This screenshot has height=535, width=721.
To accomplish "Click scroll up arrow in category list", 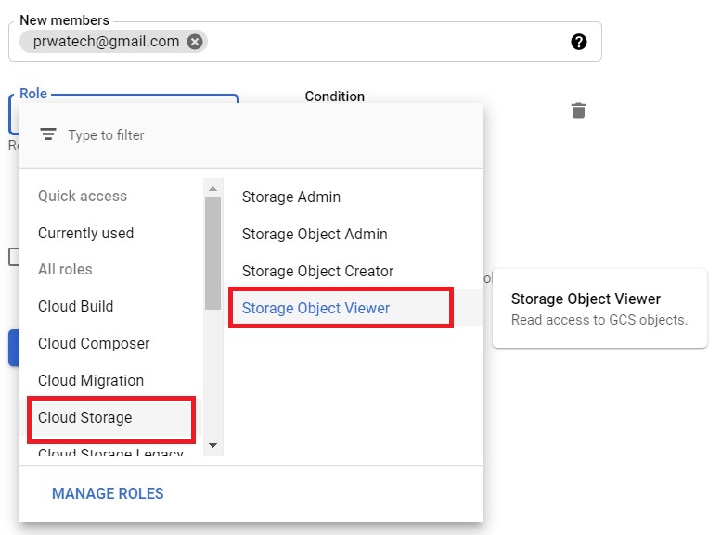I will (x=212, y=189).
